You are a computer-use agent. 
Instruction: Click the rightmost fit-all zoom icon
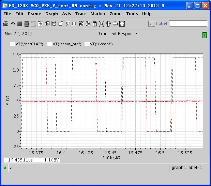(x=122, y=24)
